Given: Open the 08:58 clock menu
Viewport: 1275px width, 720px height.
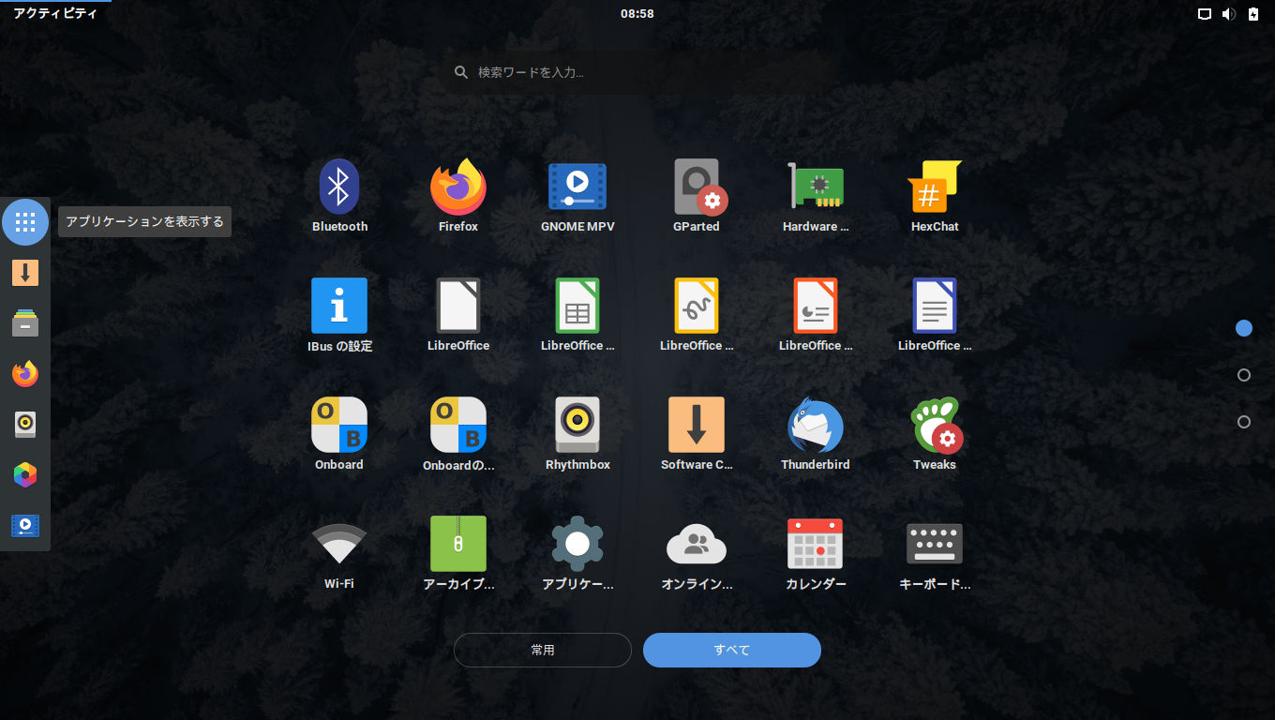Looking at the screenshot, I should pyautogui.click(x=637, y=14).
